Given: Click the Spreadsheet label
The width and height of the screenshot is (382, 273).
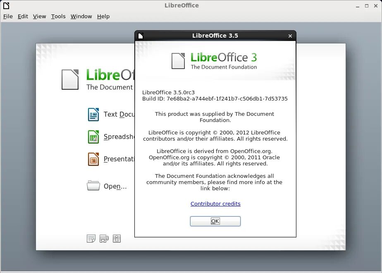Looking at the screenshot, I should (119, 137).
